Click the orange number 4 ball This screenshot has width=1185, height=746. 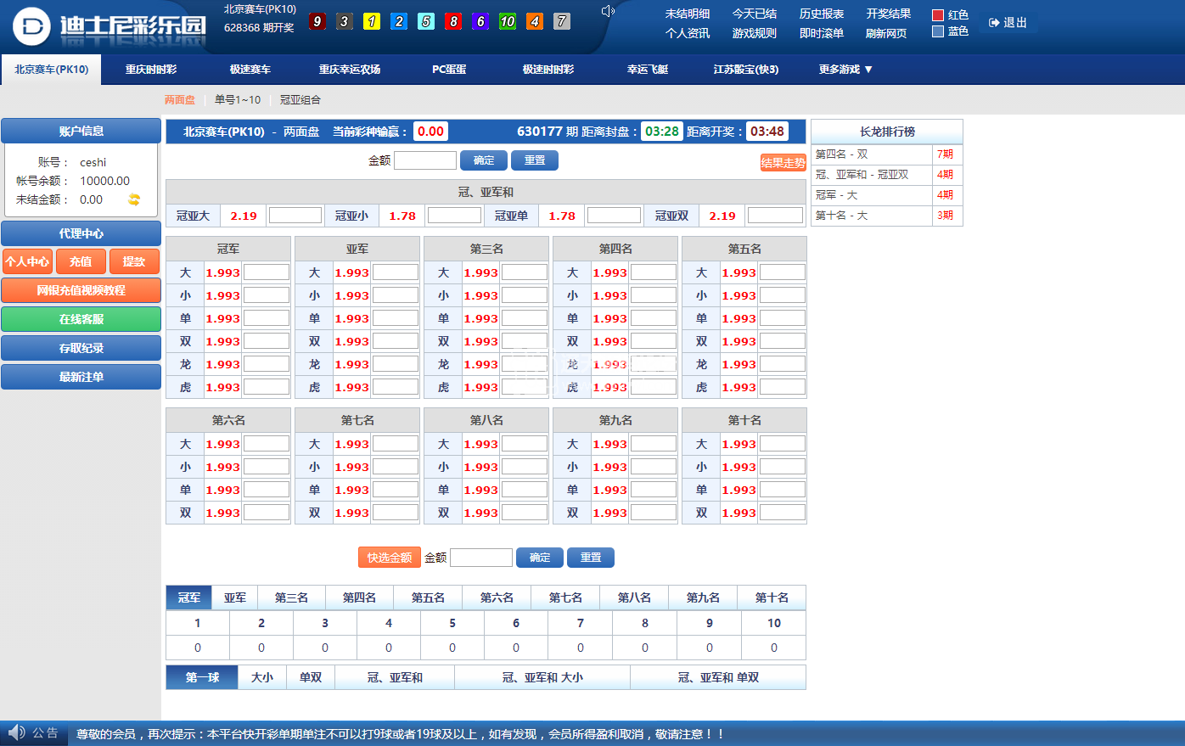tap(535, 21)
